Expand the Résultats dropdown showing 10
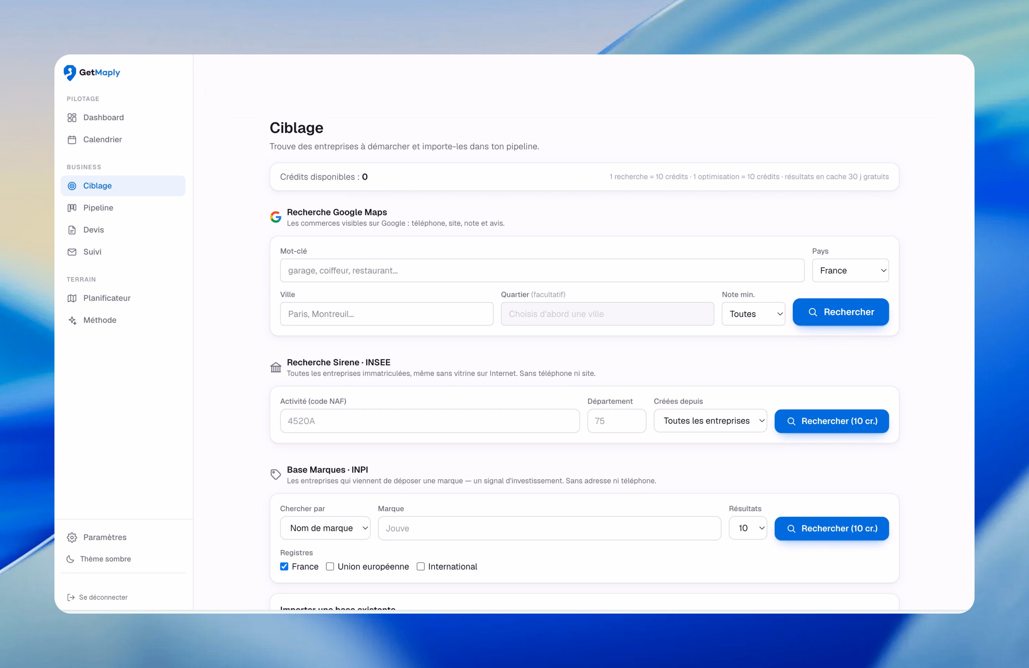The height and width of the screenshot is (668, 1029). (x=748, y=528)
